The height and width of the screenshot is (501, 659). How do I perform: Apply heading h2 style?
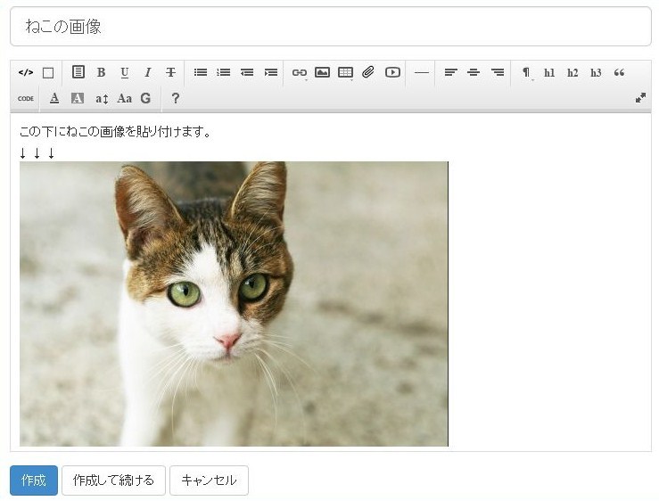[573, 73]
